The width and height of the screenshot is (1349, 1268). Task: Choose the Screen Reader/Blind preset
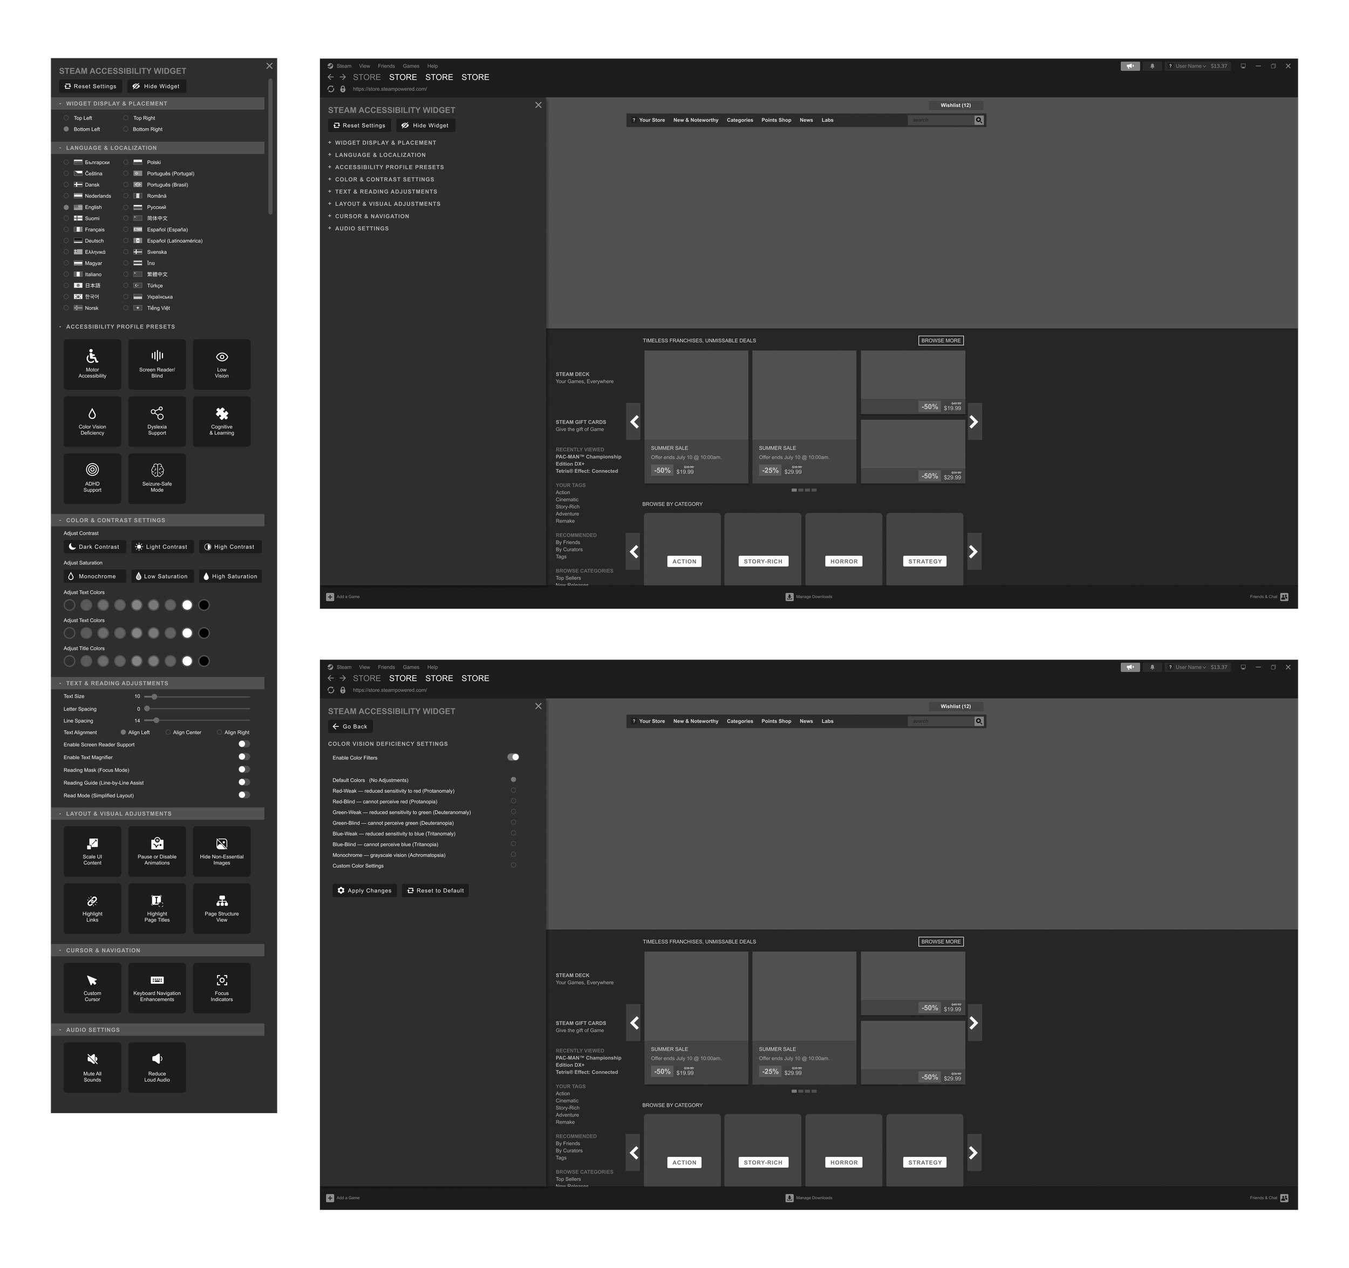(x=156, y=364)
